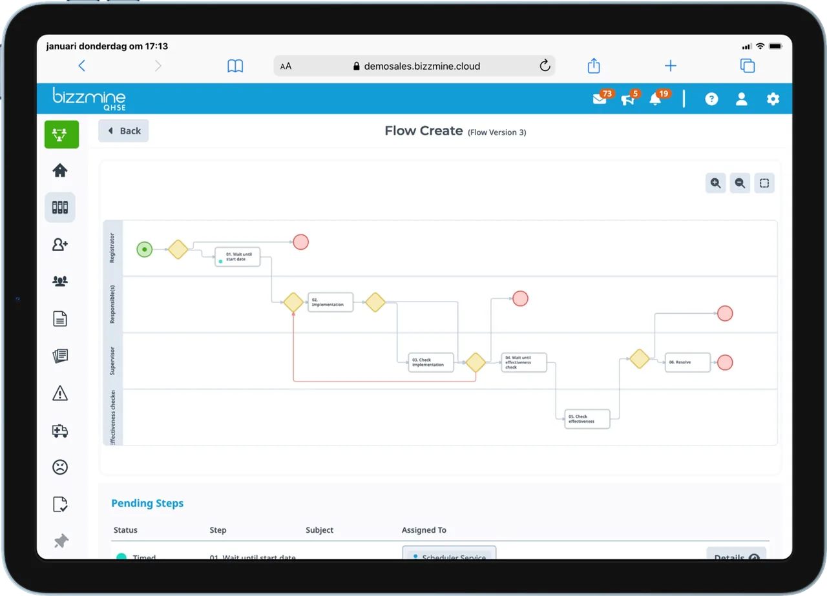Click the red end event in Registrator lane

click(300, 242)
